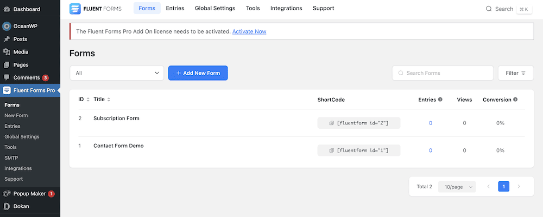Screen dimensions: 543x217
Task: Sort forms by the Title column arrows
Action: pos(109,100)
